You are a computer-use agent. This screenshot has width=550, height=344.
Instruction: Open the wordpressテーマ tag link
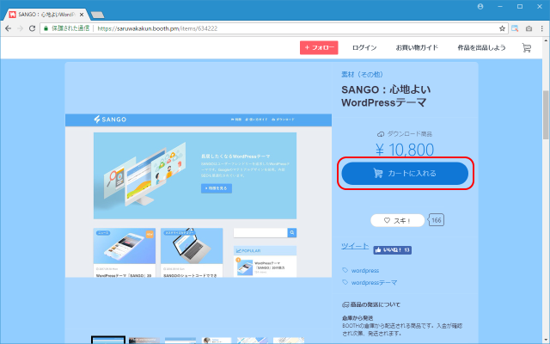tap(375, 283)
